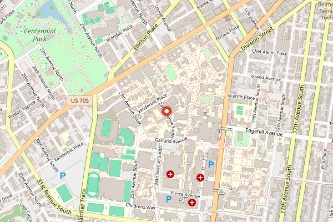
Task: Select the 31st Avenue South label
Action: pos(54,196)
